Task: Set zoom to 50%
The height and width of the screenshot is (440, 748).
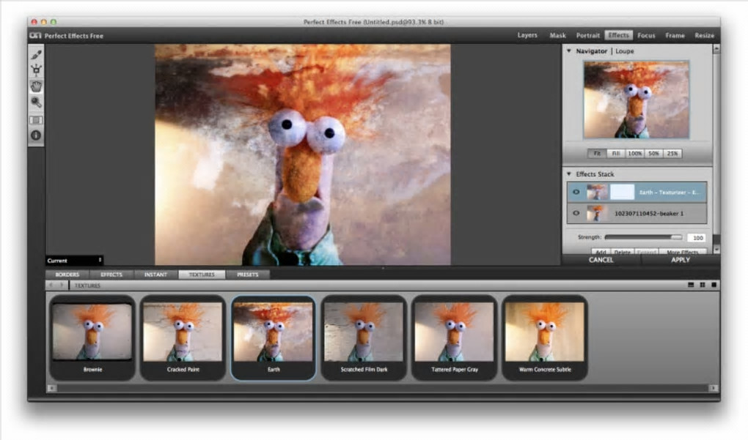Action: [x=653, y=153]
